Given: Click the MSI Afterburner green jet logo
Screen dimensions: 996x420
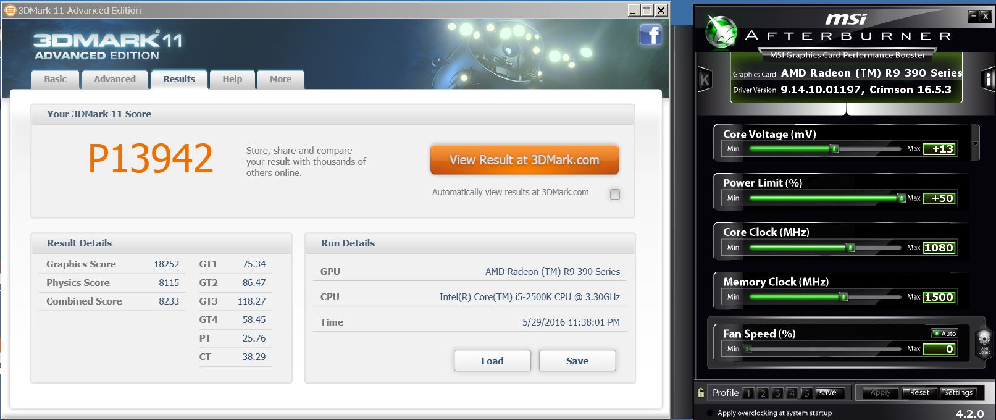Looking at the screenshot, I should click(721, 31).
